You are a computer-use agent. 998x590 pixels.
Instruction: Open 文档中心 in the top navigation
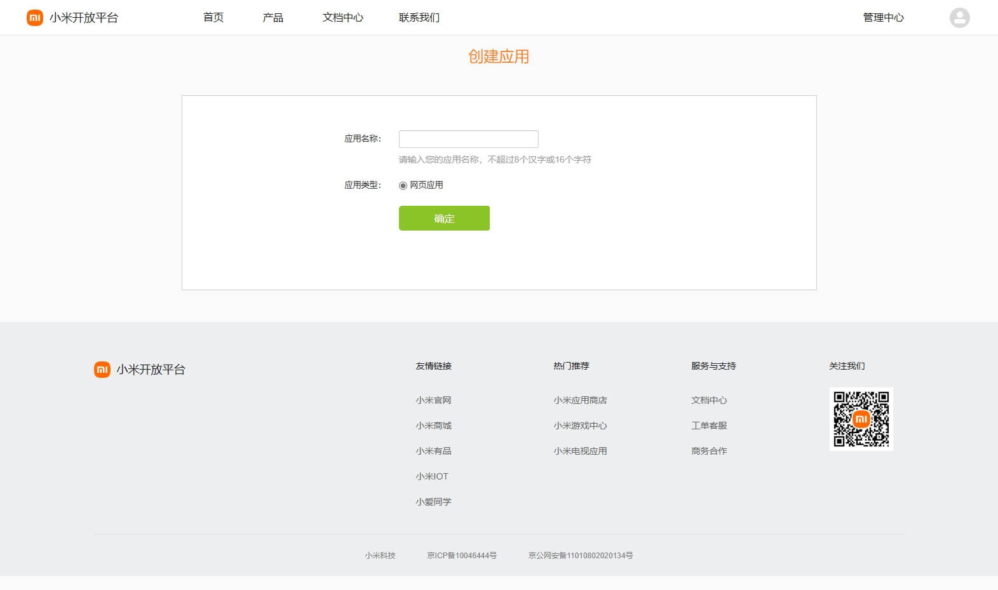coord(343,18)
